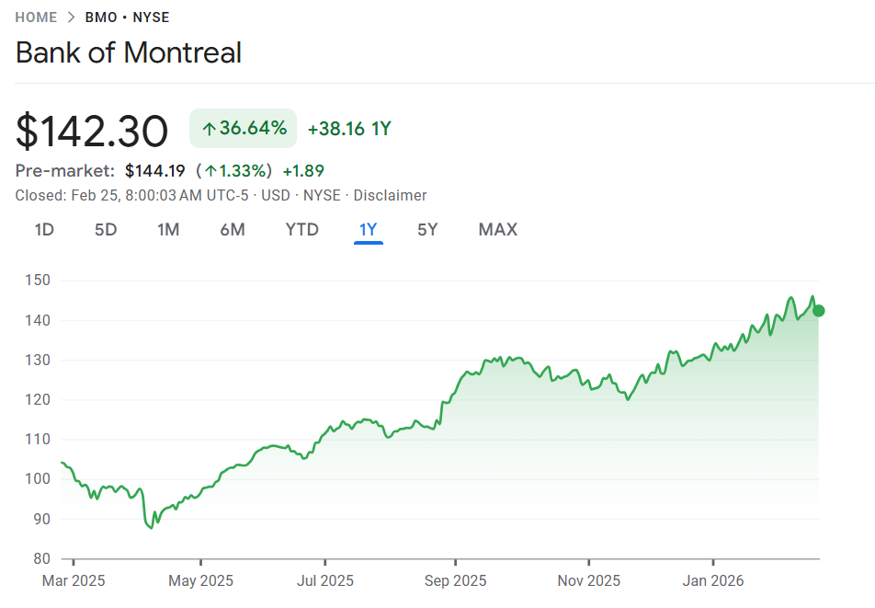View the 5Y price history

(427, 230)
